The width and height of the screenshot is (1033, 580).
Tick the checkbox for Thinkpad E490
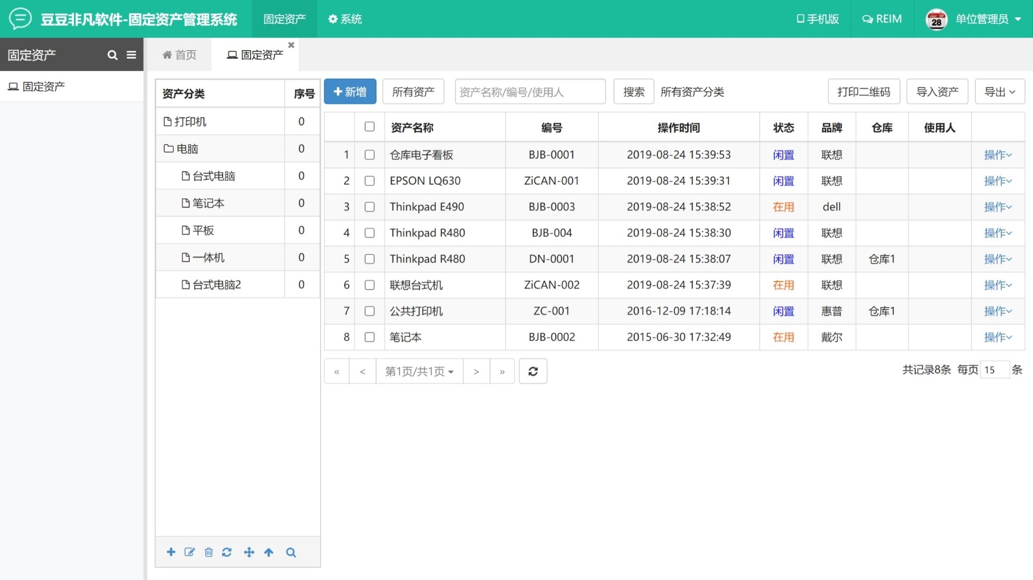point(370,207)
